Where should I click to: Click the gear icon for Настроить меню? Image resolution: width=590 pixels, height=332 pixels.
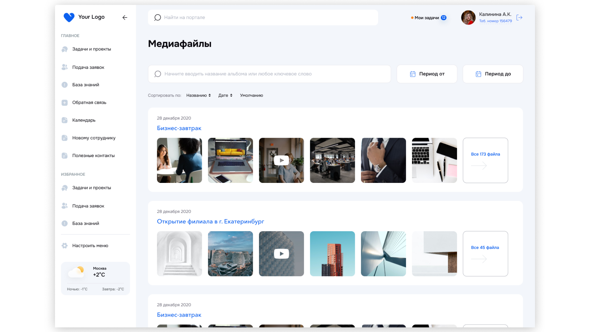pyautogui.click(x=65, y=246)
